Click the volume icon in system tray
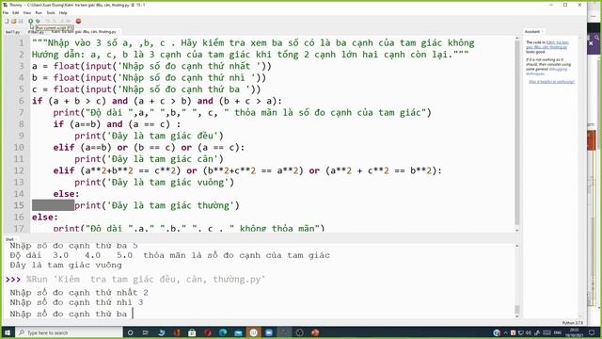Viewport: 602px width, 339px height. tap(529, 332)
